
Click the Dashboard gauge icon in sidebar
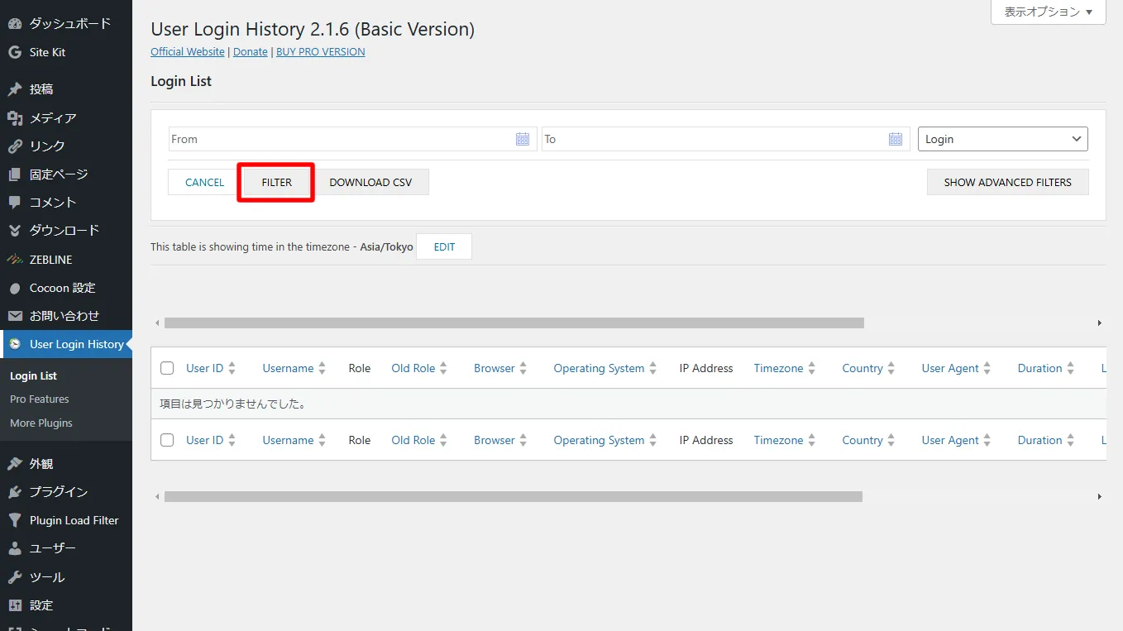14,24
